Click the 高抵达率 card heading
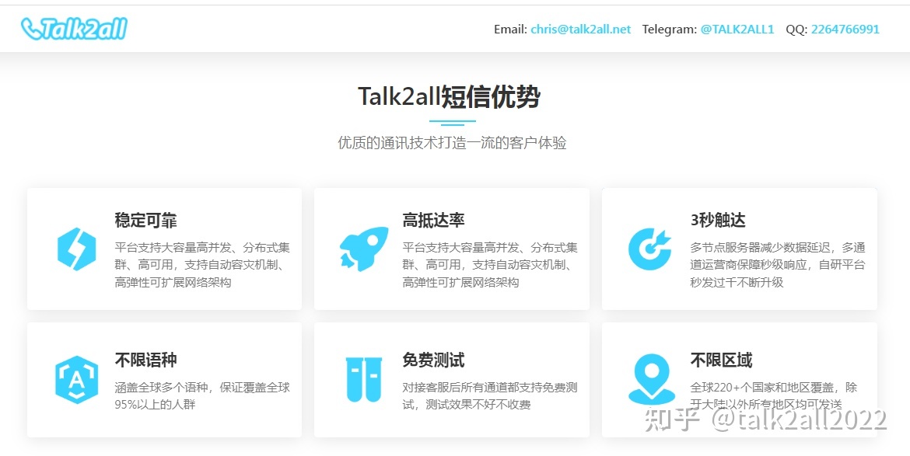The height and width of the screenshot is (456, 910). click(x=433, y=220)
